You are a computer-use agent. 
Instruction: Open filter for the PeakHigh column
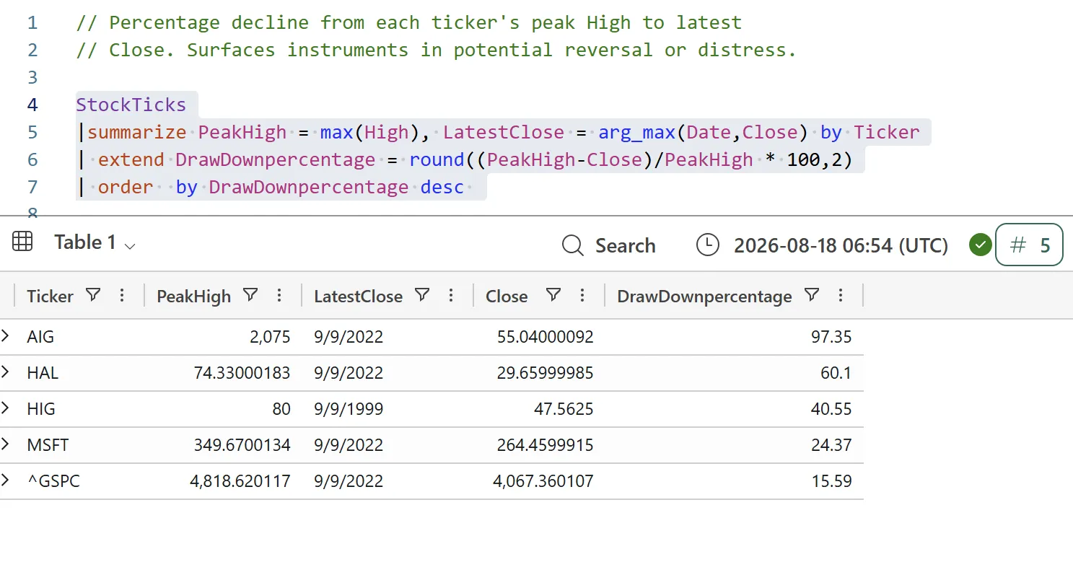(250, 295)
